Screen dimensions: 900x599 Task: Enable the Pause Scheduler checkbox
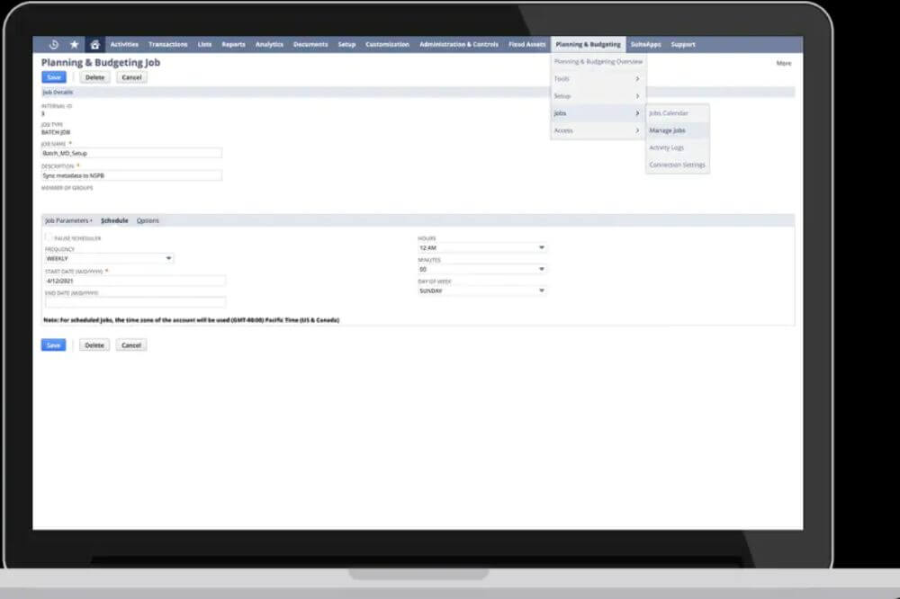[47, 237]
